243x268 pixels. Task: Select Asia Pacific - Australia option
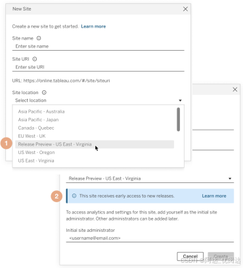pyautogui.click(x=95, y=111)
